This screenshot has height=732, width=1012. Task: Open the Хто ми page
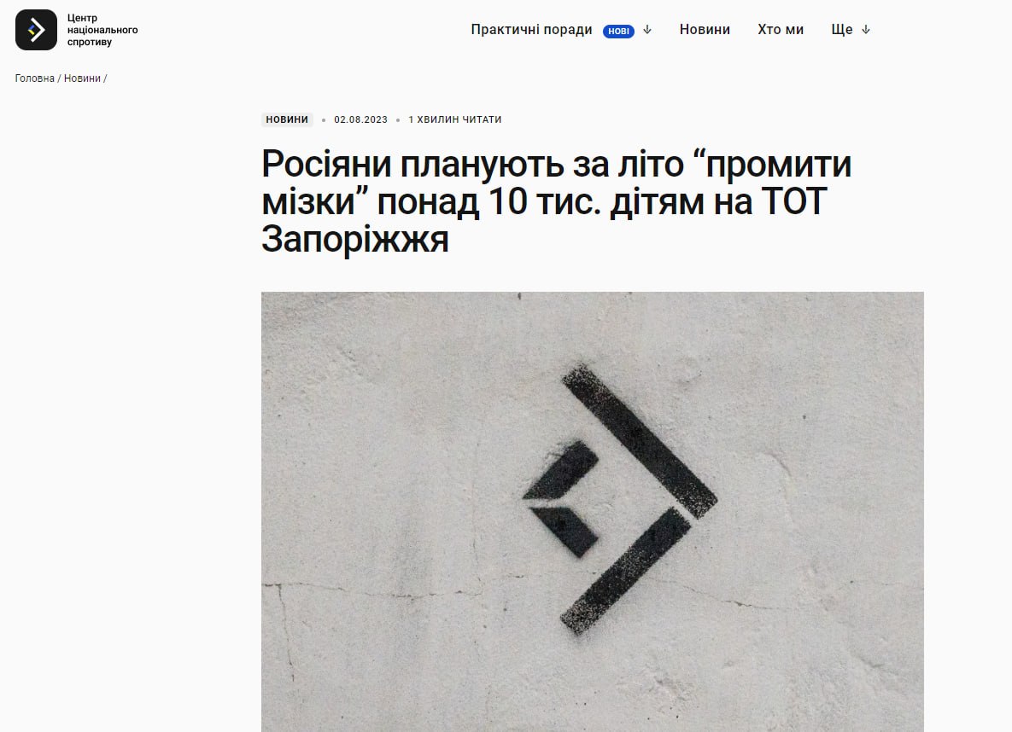point(781,30)
